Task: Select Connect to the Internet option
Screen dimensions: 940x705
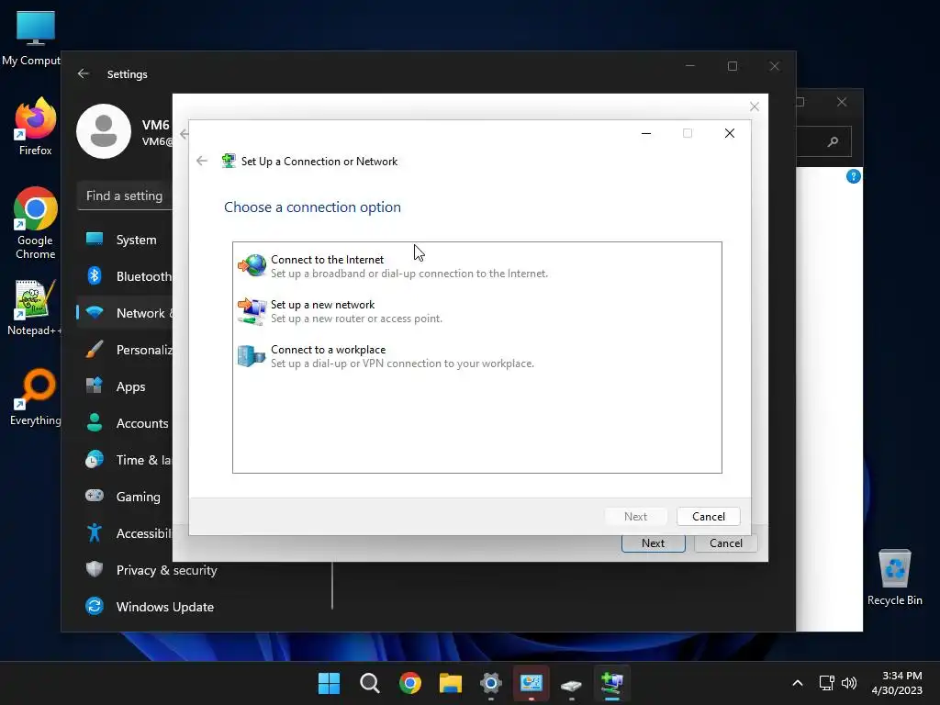Action: pyautogui.click(x=476, y=266)
